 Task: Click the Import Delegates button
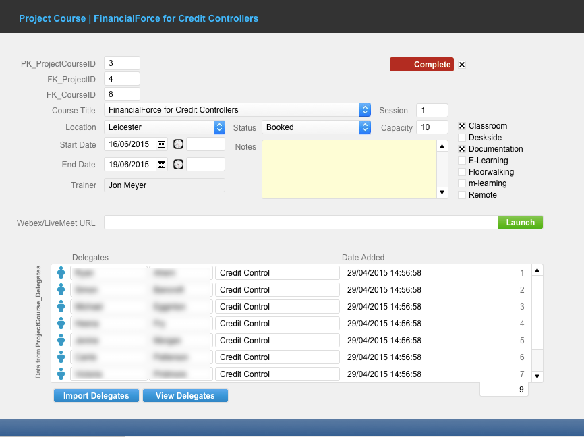96,396
